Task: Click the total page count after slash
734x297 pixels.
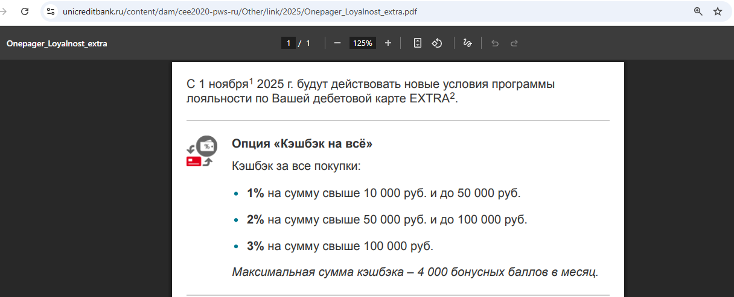Action: coord(308,43)
